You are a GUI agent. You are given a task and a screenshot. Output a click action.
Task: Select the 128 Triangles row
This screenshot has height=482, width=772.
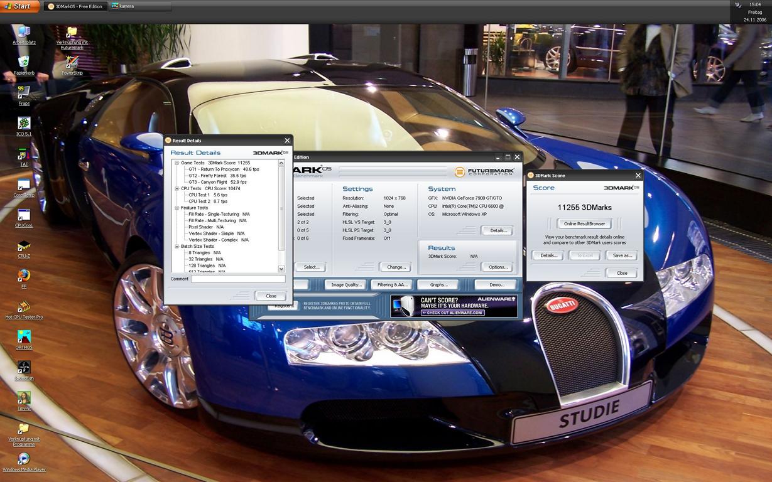207,265
